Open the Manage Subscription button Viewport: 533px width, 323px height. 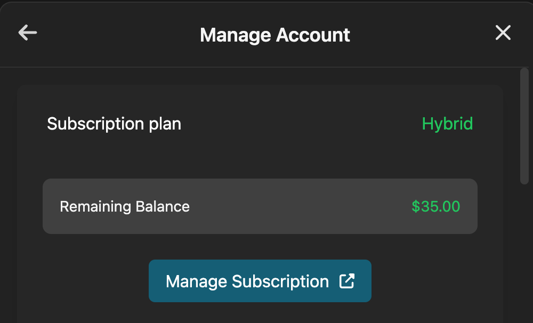(260, 281)
